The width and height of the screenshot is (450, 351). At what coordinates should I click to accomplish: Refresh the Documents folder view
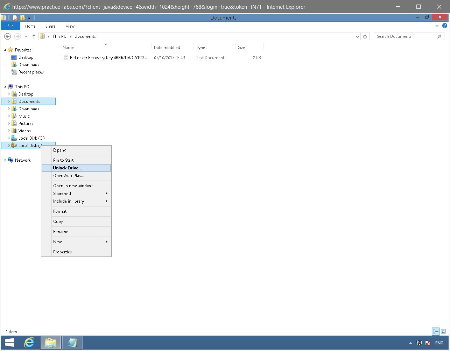[365, 36]
